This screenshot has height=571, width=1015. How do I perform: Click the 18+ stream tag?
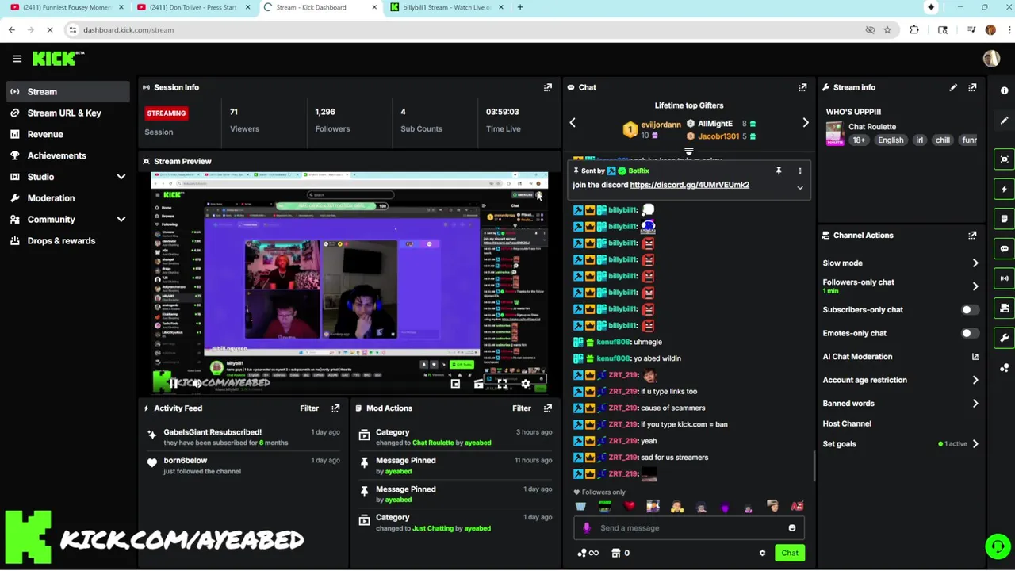tap(859, 140)
